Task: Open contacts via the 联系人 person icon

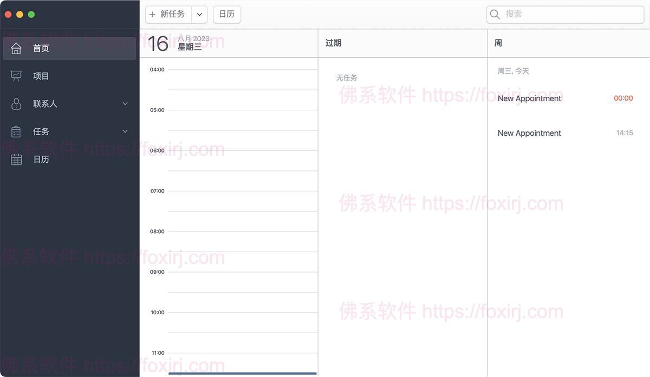Action: [16, 103]
